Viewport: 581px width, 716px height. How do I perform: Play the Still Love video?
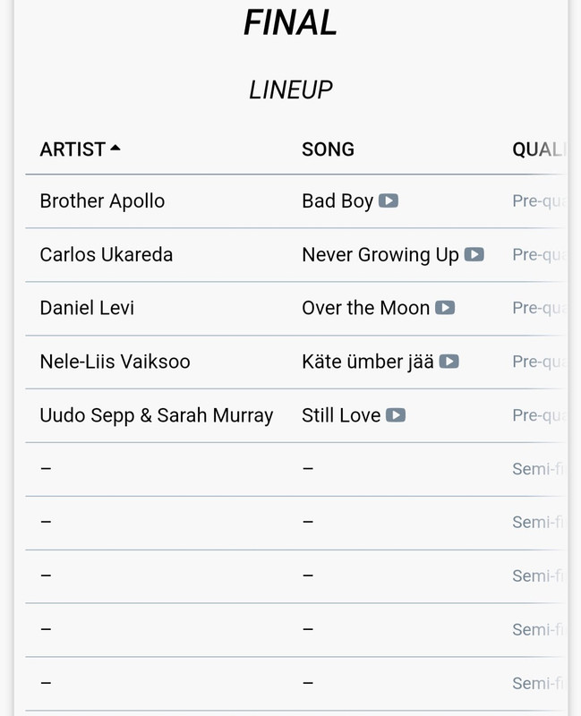396,415
